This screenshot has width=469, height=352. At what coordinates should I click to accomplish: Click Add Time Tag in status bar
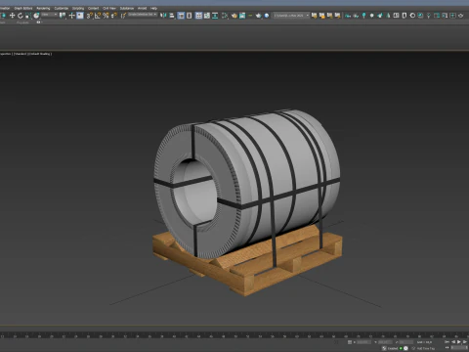426,348
